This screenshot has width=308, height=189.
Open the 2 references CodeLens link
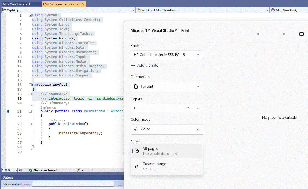coord(48,107)
